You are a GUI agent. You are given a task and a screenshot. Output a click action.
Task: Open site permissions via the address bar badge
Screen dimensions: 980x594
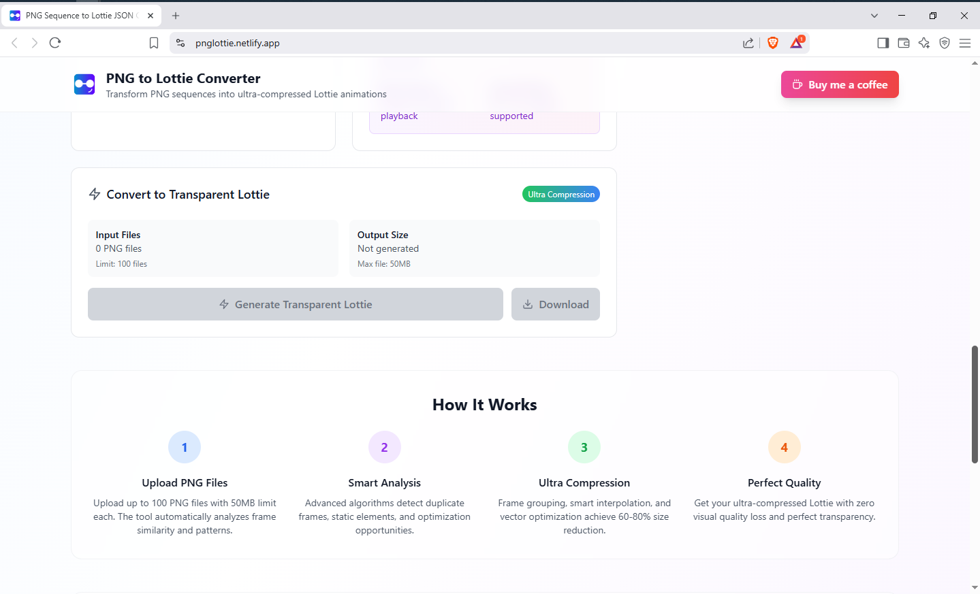tap(180, 42)
